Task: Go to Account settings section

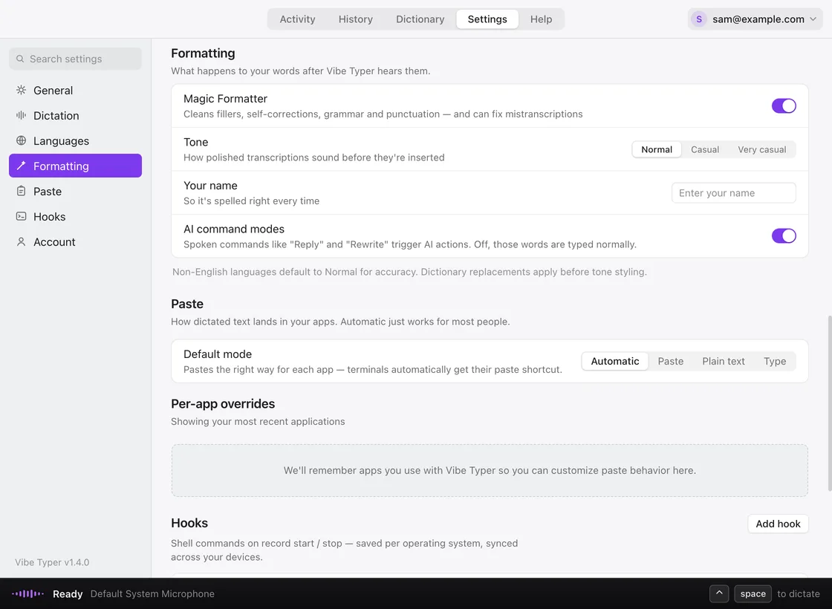Action: tap(75, 242)
